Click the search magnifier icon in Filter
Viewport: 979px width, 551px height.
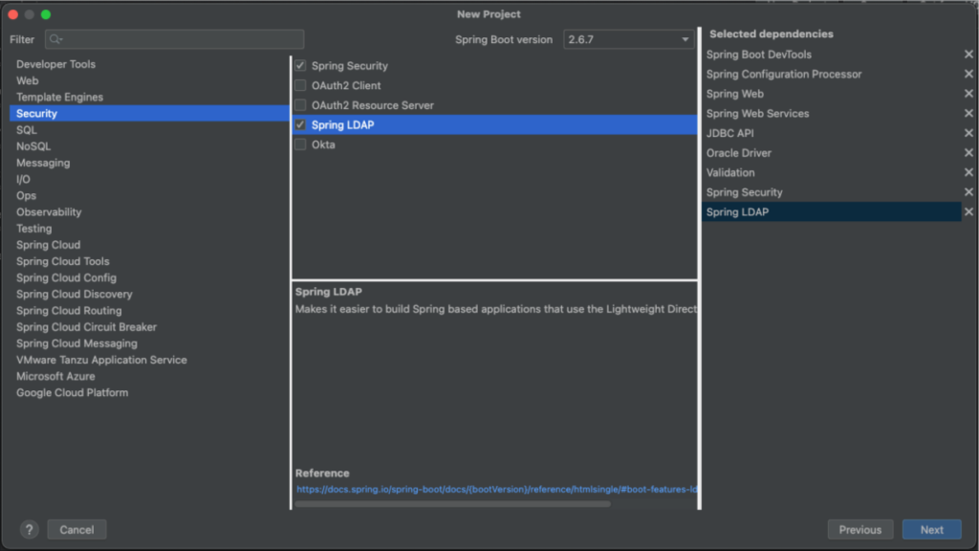coord(55,39)
